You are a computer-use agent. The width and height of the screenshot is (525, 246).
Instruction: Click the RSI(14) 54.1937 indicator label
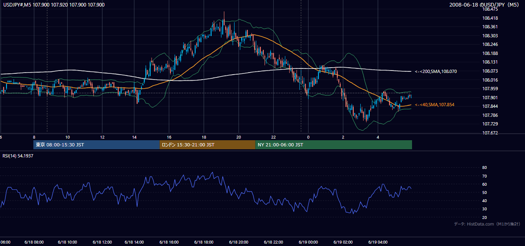[x=18, y=156]
